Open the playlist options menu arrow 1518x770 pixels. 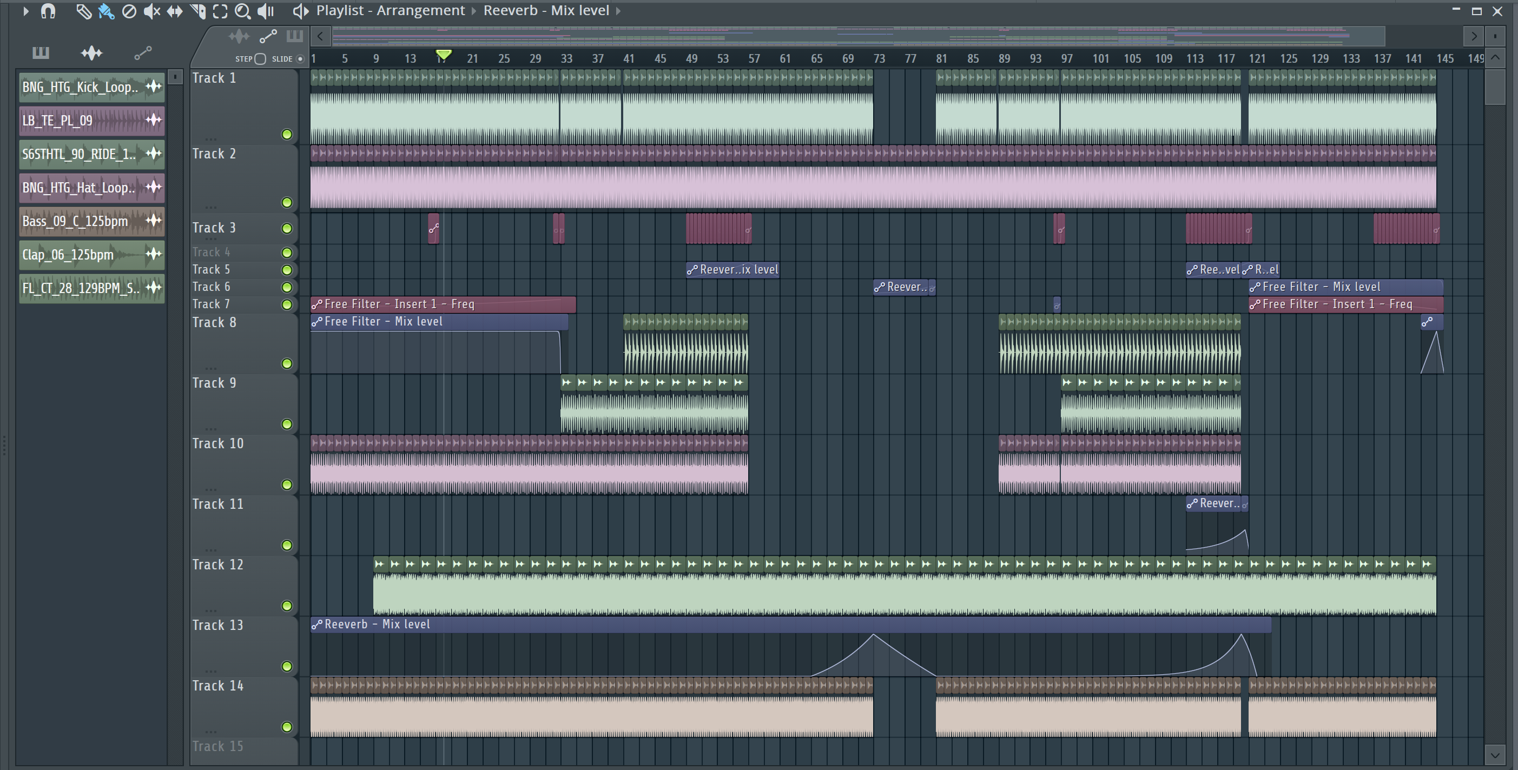(25, 11)
